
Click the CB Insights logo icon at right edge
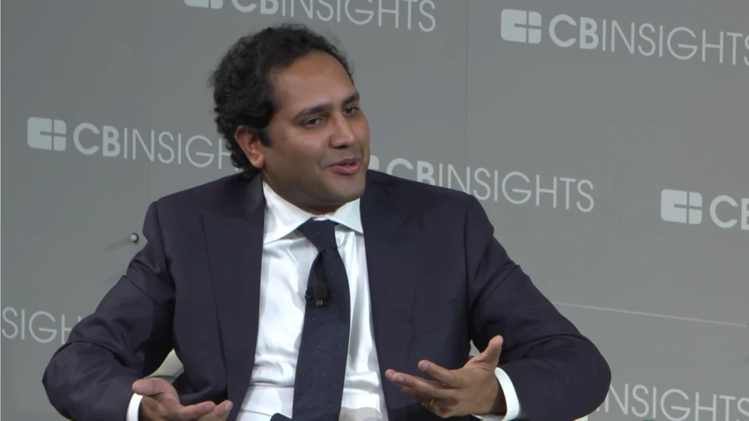click(681, 207)
